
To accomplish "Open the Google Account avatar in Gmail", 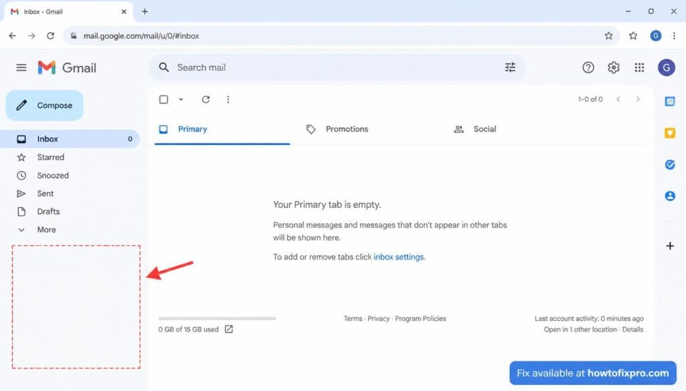I will click(666, 68).
